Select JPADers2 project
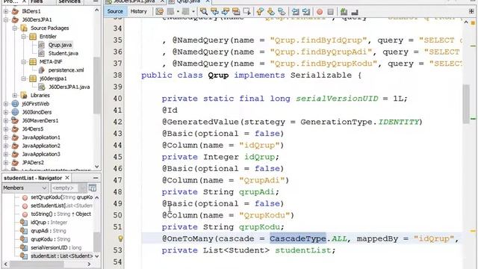This screenshot has width=478, height=269. tap(33, 163)
